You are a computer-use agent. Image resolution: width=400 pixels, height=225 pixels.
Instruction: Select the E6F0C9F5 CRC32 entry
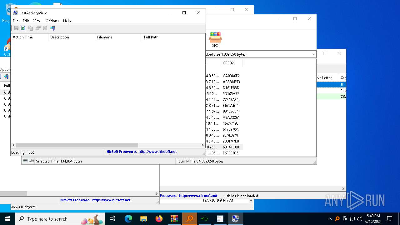(x=231, y=153)
